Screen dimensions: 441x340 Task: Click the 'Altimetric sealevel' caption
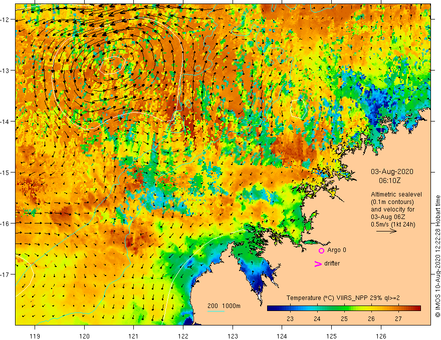coord(396,194)
